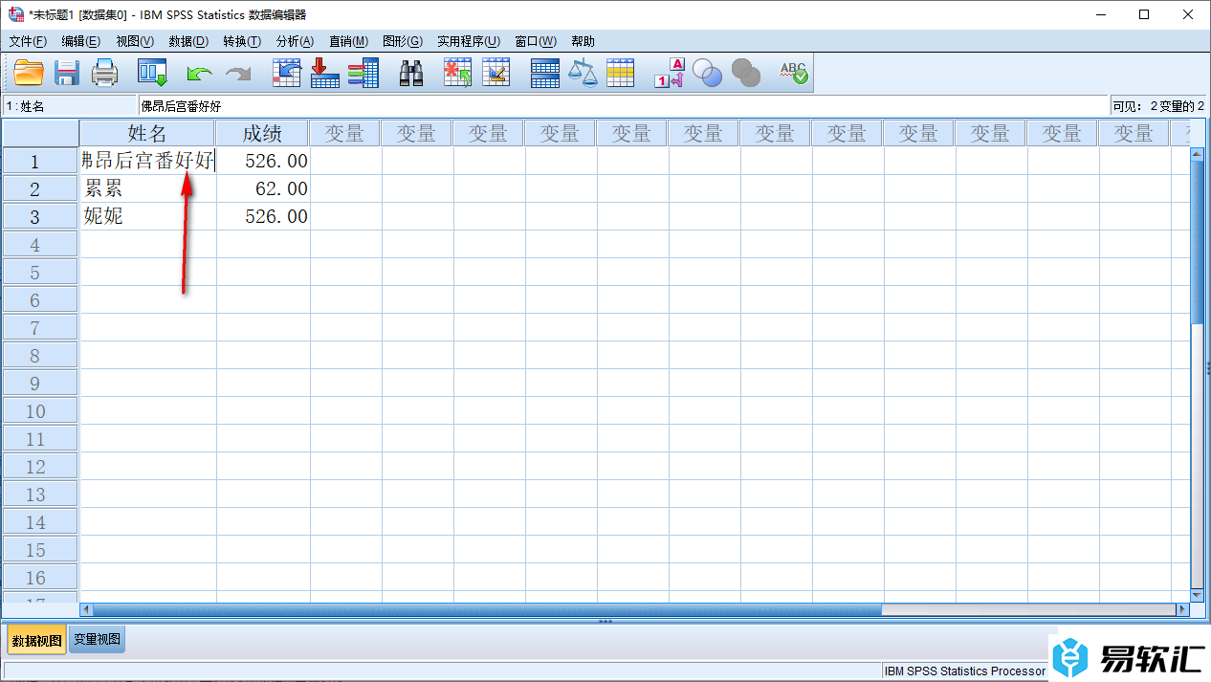
Task: Click the horizontal scrollbar thumb
Action: click(x=487, y=609)
